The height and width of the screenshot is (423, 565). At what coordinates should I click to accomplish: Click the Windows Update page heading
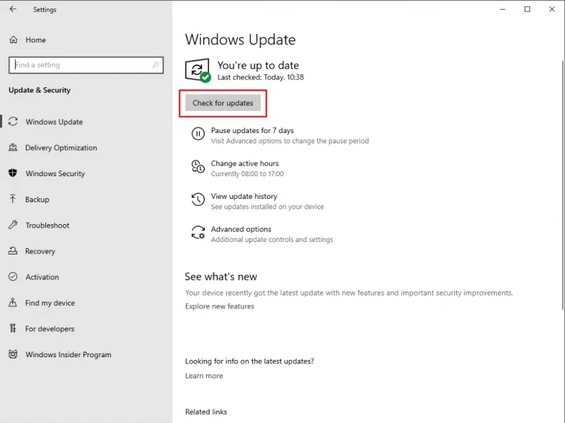pyautogui.click(x=240, y=40)
